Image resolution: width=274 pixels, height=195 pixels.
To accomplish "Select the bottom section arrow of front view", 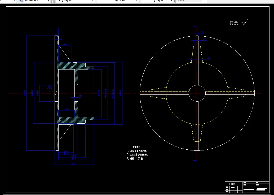I will pyautogui.click(x=195, y=160).
